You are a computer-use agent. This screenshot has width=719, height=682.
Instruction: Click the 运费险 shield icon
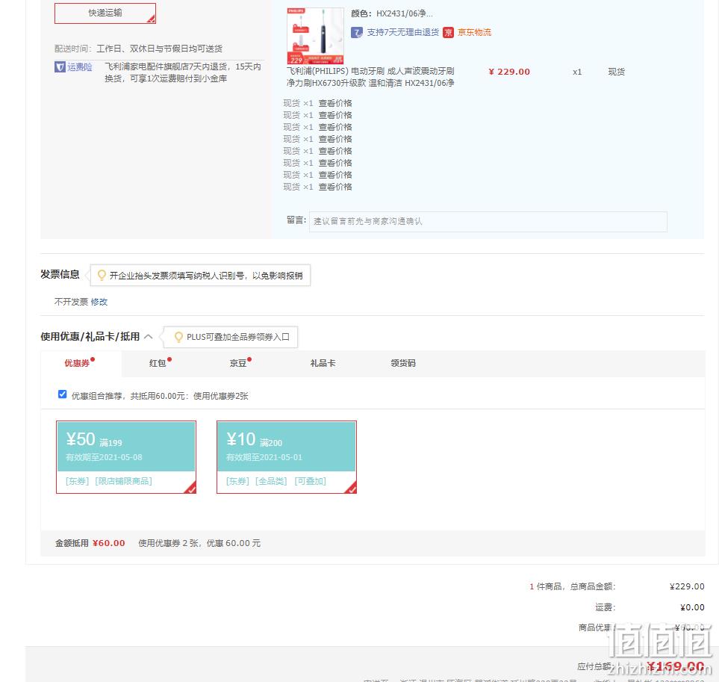point(60,67)
